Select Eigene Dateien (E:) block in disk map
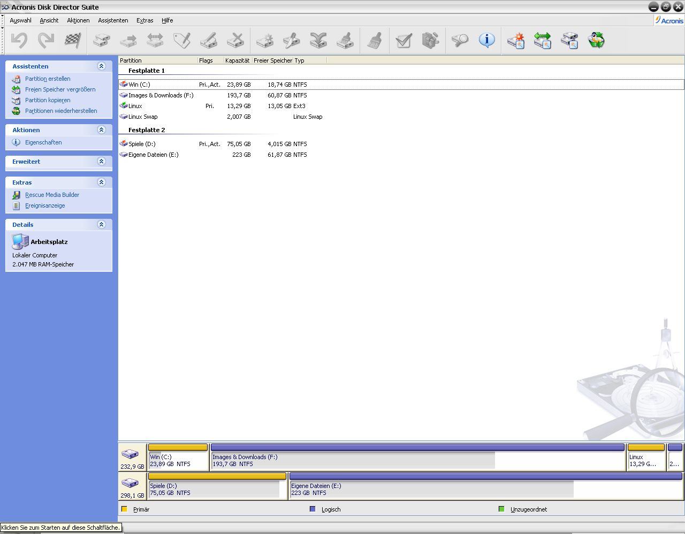The width and height of the screenshot is (685, 534). (486, 486)
